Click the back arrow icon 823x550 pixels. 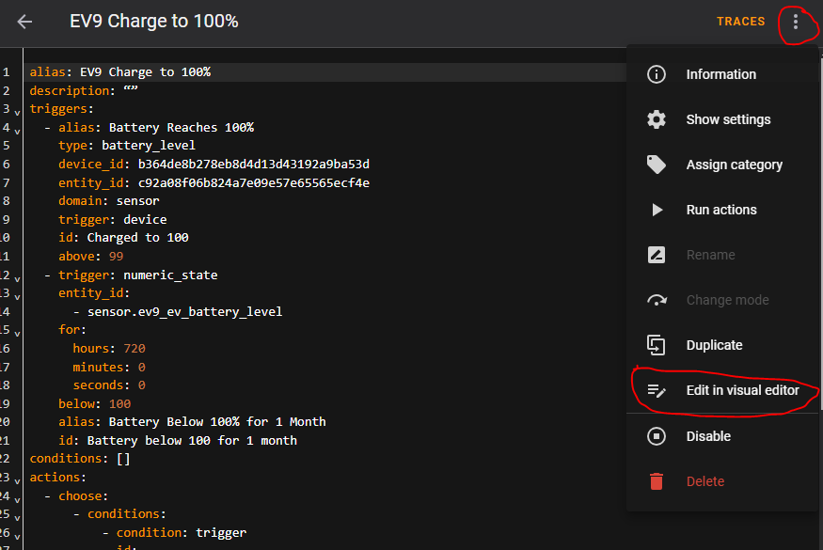pos(24,22)
